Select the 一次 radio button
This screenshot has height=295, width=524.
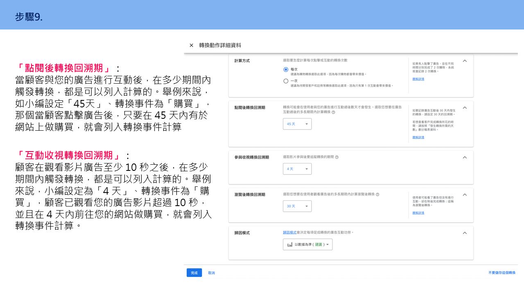[286, 81]
